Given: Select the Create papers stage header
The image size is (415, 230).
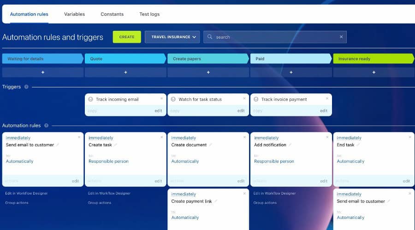Looking at the screenshot, I should click(x=208, y=58).
